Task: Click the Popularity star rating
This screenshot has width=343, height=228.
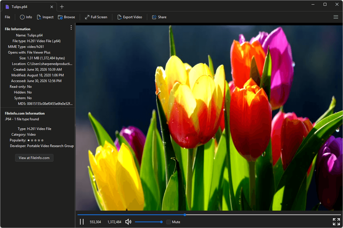Action: coord(35,140)
